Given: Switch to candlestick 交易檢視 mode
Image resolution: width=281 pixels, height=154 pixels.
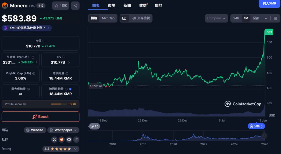Looking at the screenshot, I should [141, 18].
